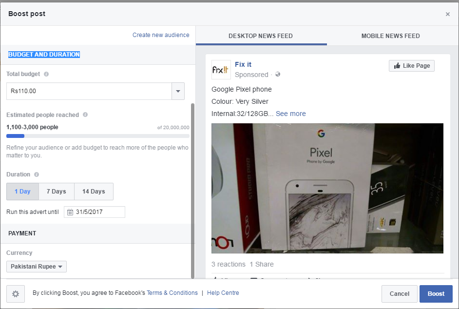
Task: Click the Cancel button
Action: coord(399,294)
